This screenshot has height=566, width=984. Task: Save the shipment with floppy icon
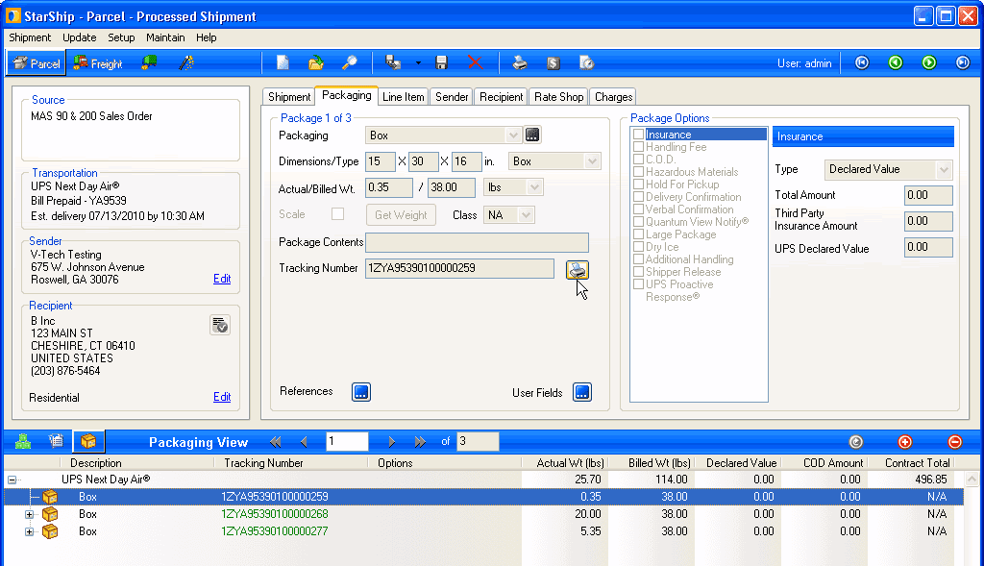click(441, 62)
